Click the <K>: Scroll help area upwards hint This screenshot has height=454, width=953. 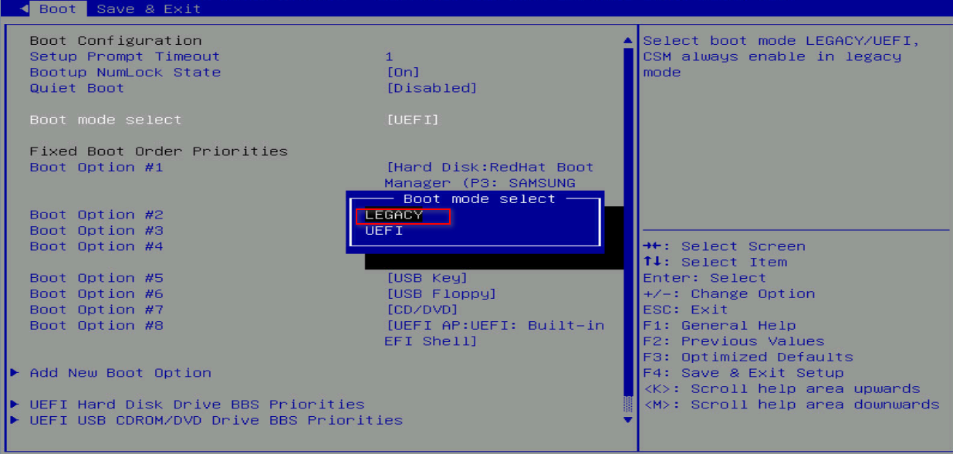tap(782, 389)
